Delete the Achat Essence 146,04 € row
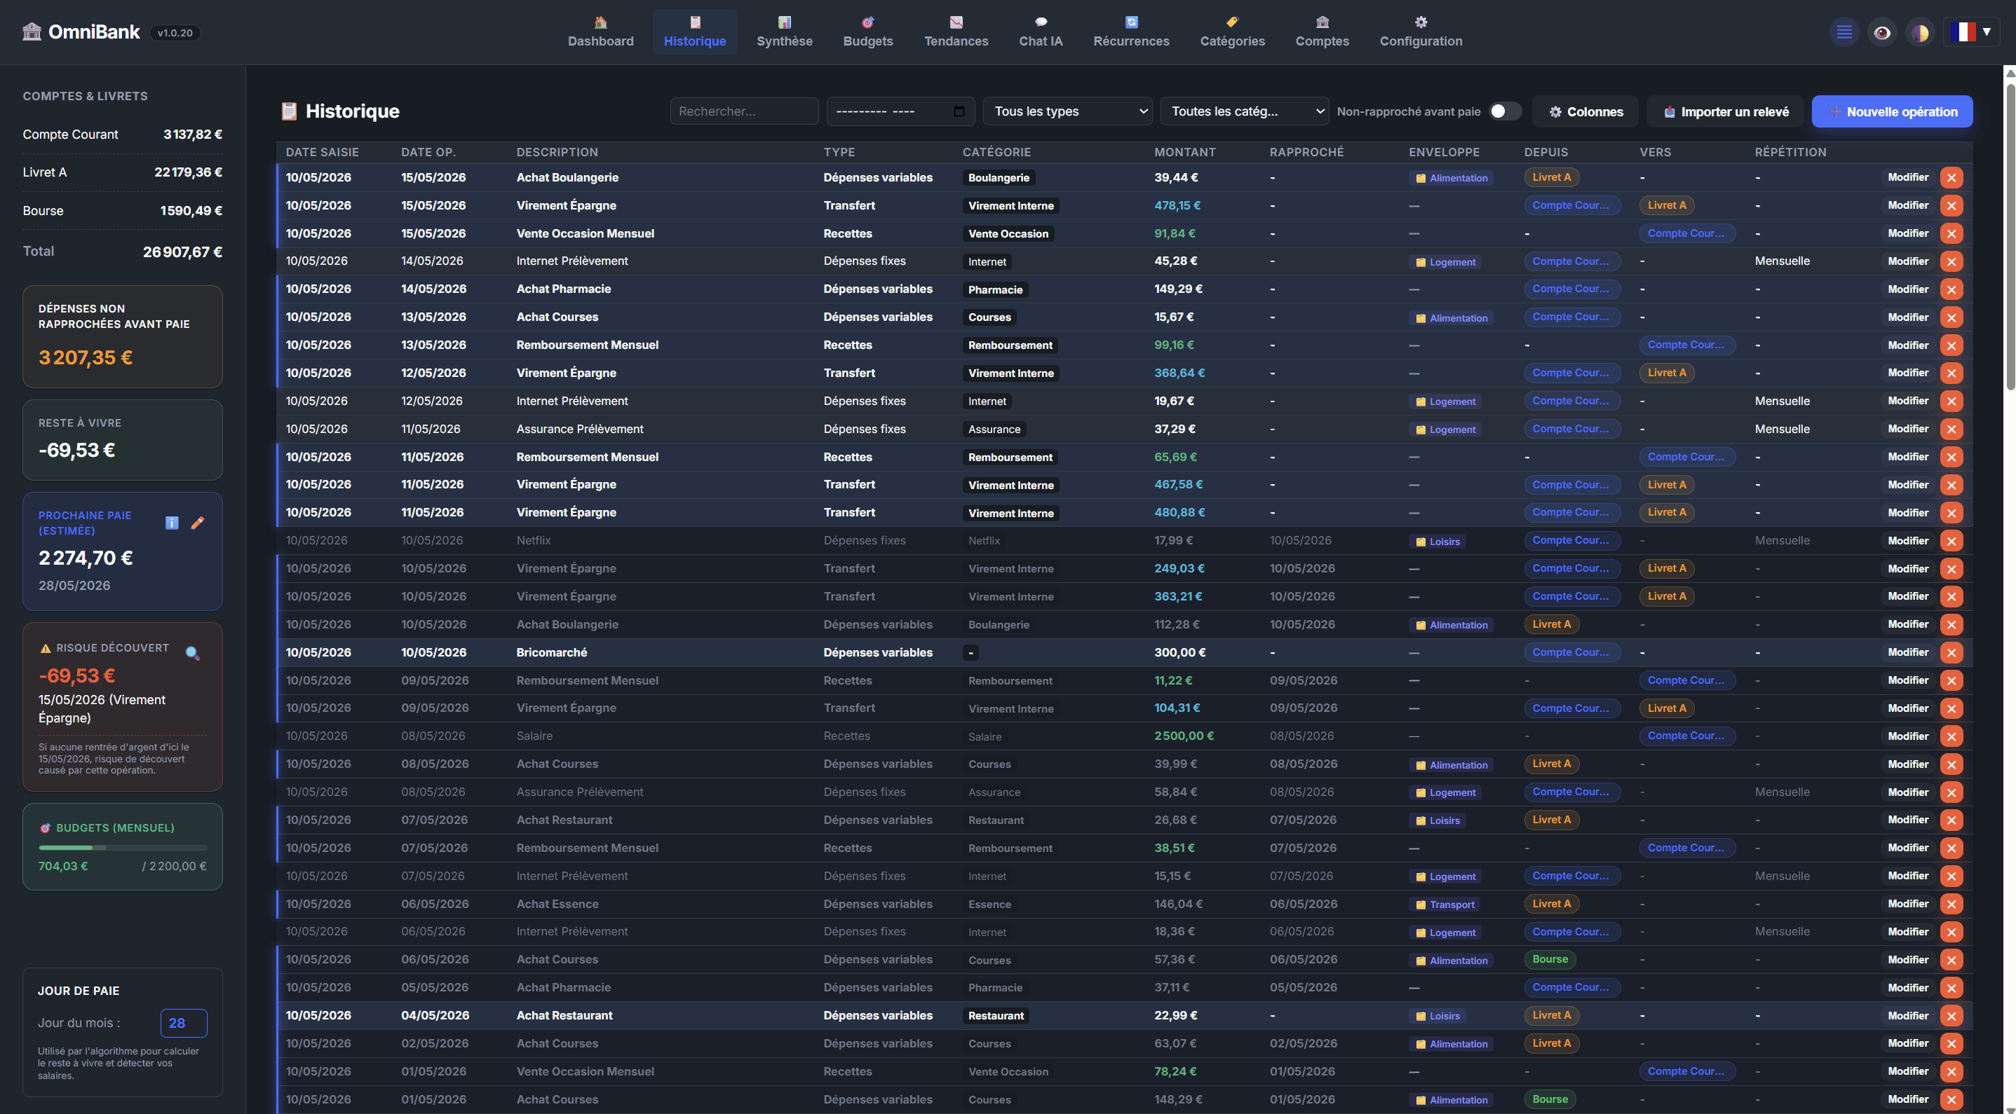Viewport: 2016px width, 1114px height. [x=1951, y=905]
